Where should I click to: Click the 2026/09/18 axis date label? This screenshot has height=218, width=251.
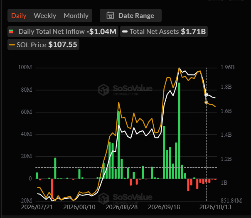[164, 207]
